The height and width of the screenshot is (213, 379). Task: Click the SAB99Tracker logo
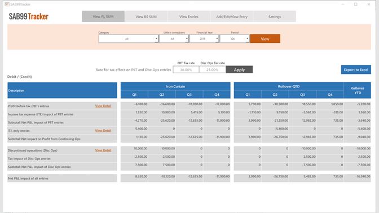pyautogui.click(x=29, y=16)
